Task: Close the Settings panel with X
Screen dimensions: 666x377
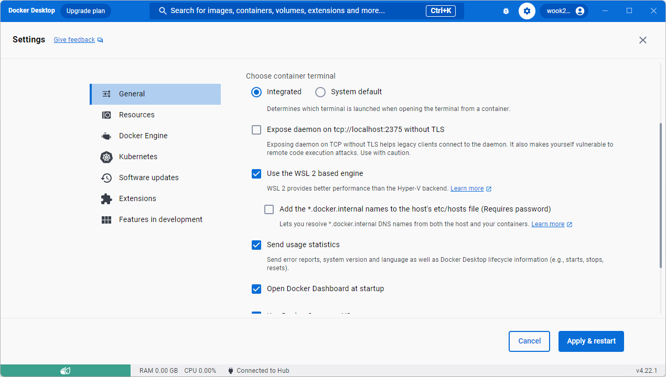Action: click(x=643, y=40)
